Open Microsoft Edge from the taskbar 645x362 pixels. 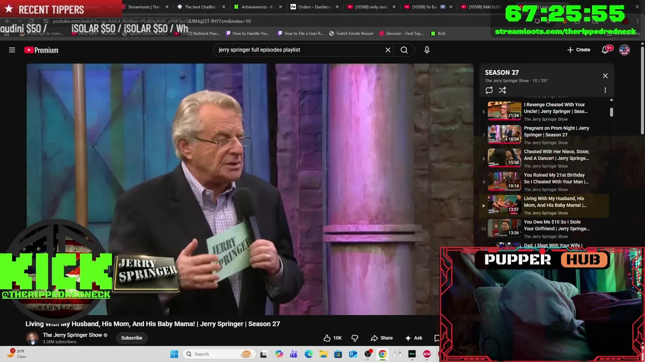tap(308, 354)
